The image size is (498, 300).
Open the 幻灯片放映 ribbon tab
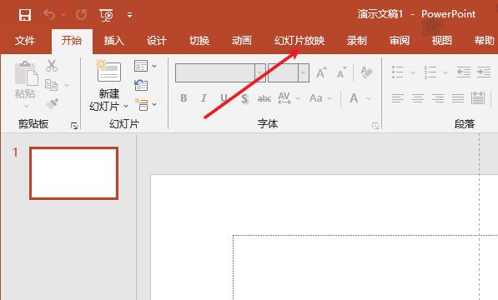pos(299,41)
